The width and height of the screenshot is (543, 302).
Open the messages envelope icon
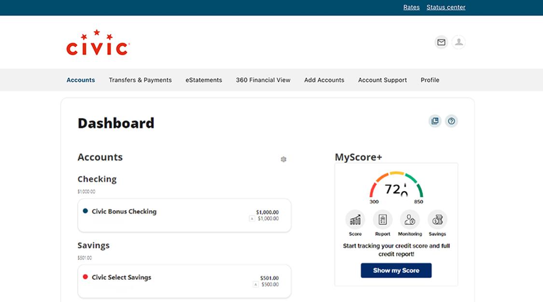point(441,42)
